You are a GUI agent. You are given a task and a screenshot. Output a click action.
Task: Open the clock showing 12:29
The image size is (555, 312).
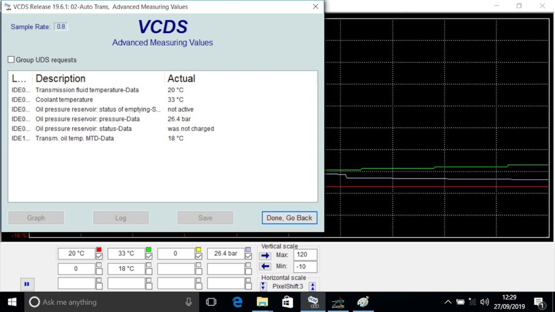point(509,302)
